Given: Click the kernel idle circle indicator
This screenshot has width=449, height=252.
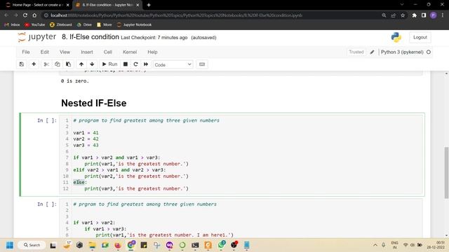Looking at the screenshot, I should (x=429, y=52).
